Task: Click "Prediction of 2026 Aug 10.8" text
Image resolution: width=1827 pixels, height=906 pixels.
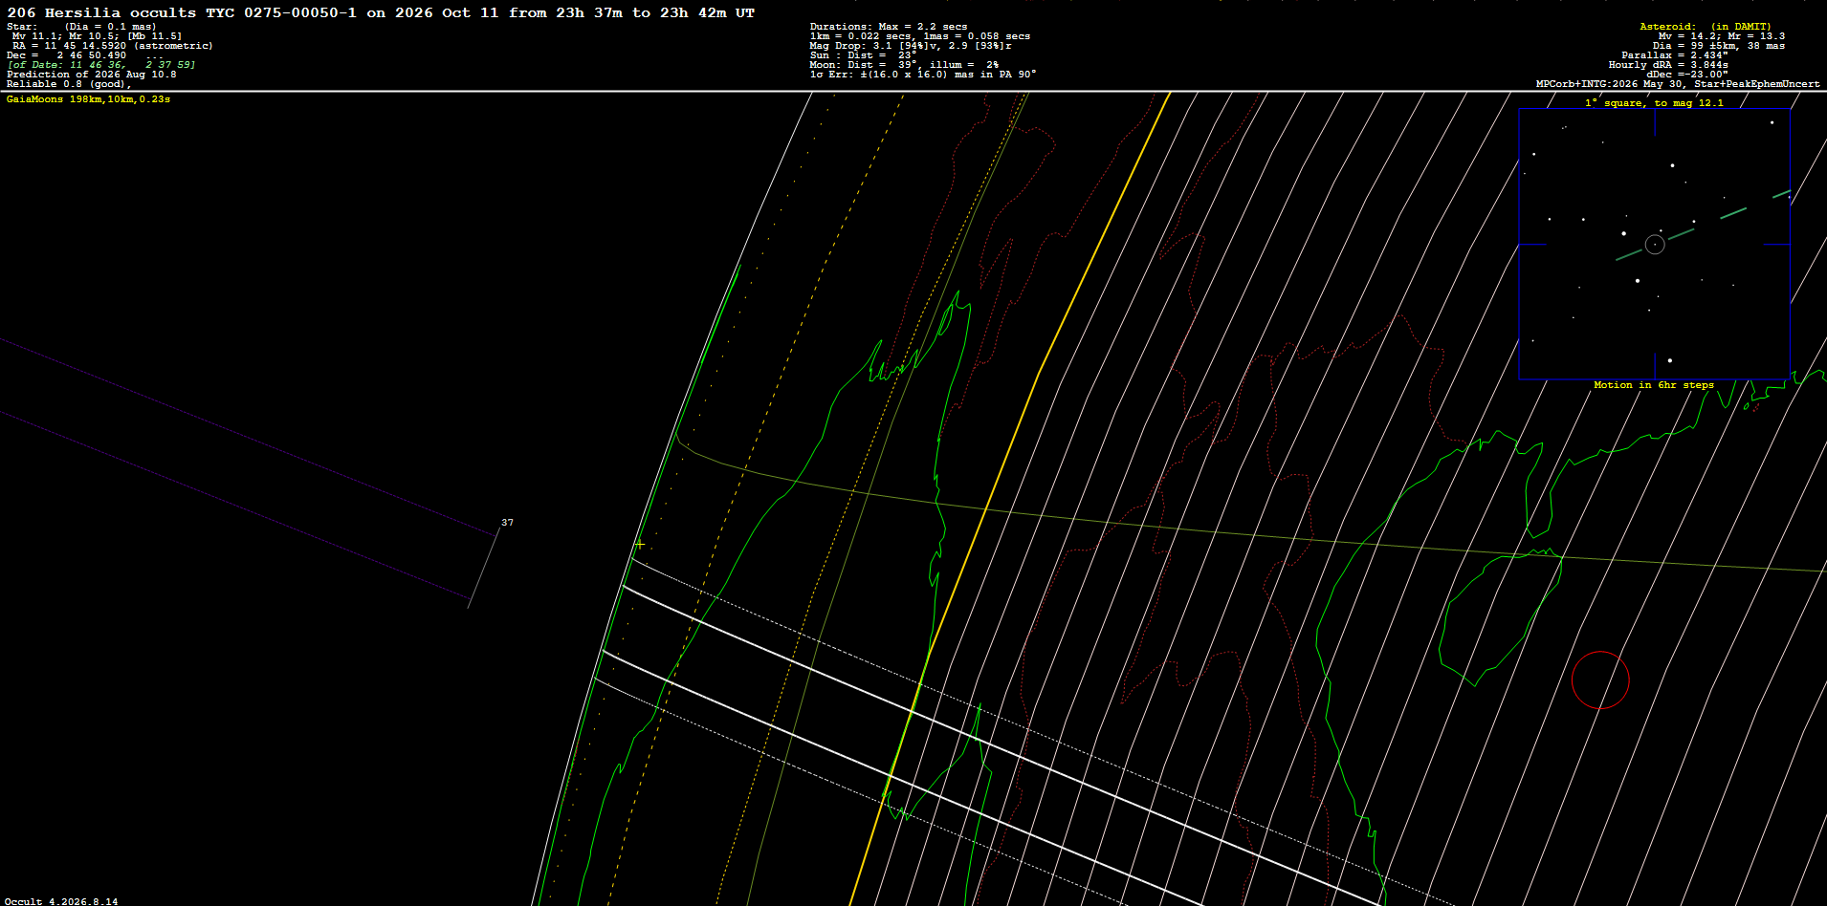Action: [92, 75]
